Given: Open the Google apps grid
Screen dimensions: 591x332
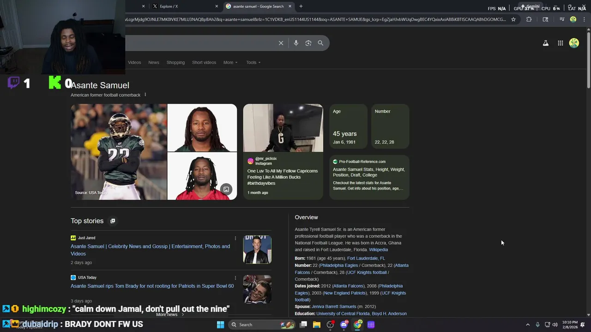Looking at the screenshot, I should (x=561, y=43).
